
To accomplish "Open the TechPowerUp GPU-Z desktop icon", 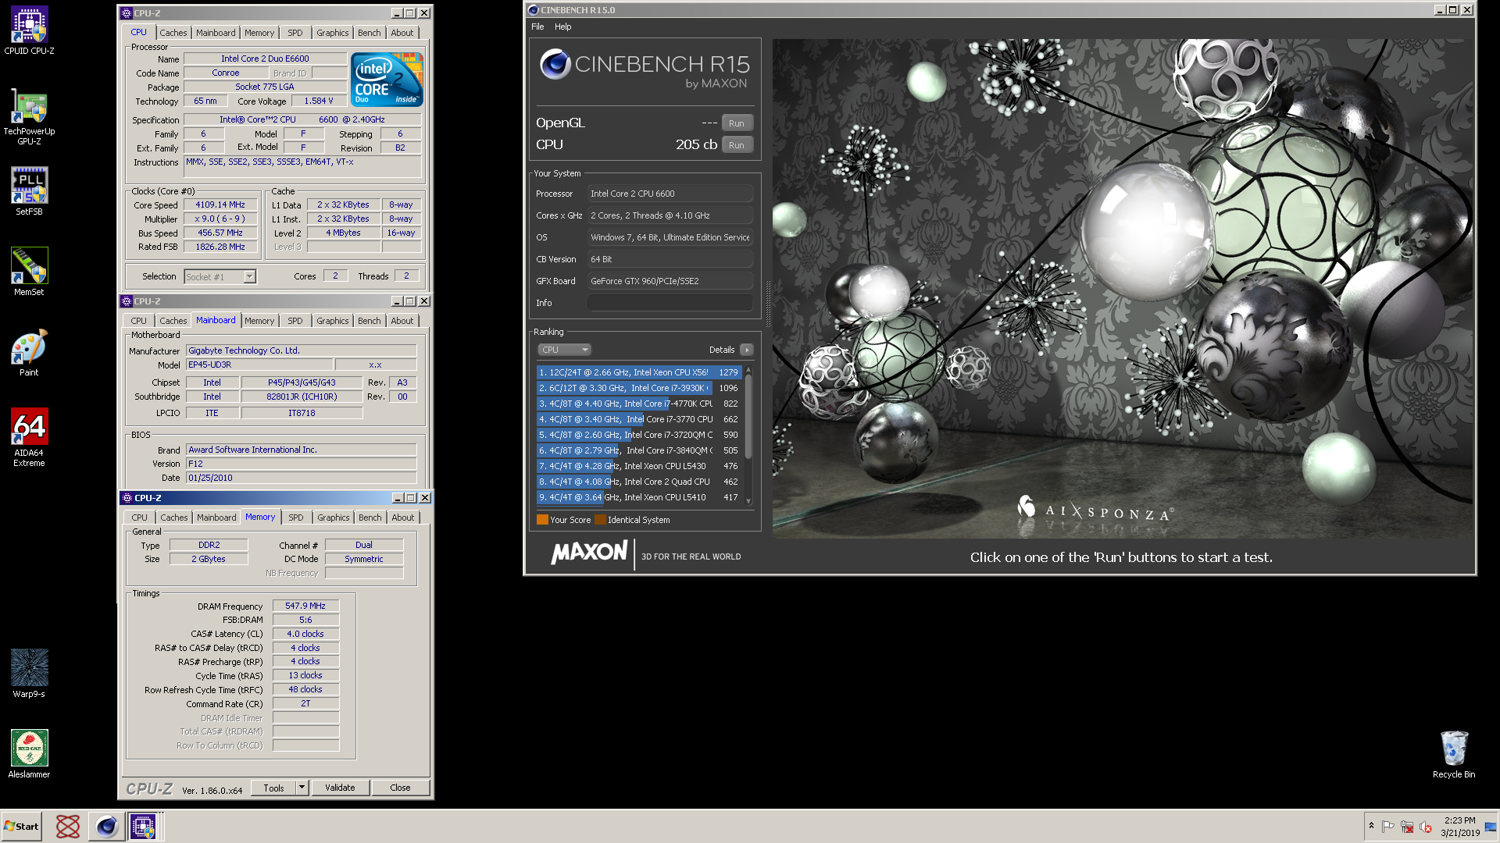I will pos(29,117).
